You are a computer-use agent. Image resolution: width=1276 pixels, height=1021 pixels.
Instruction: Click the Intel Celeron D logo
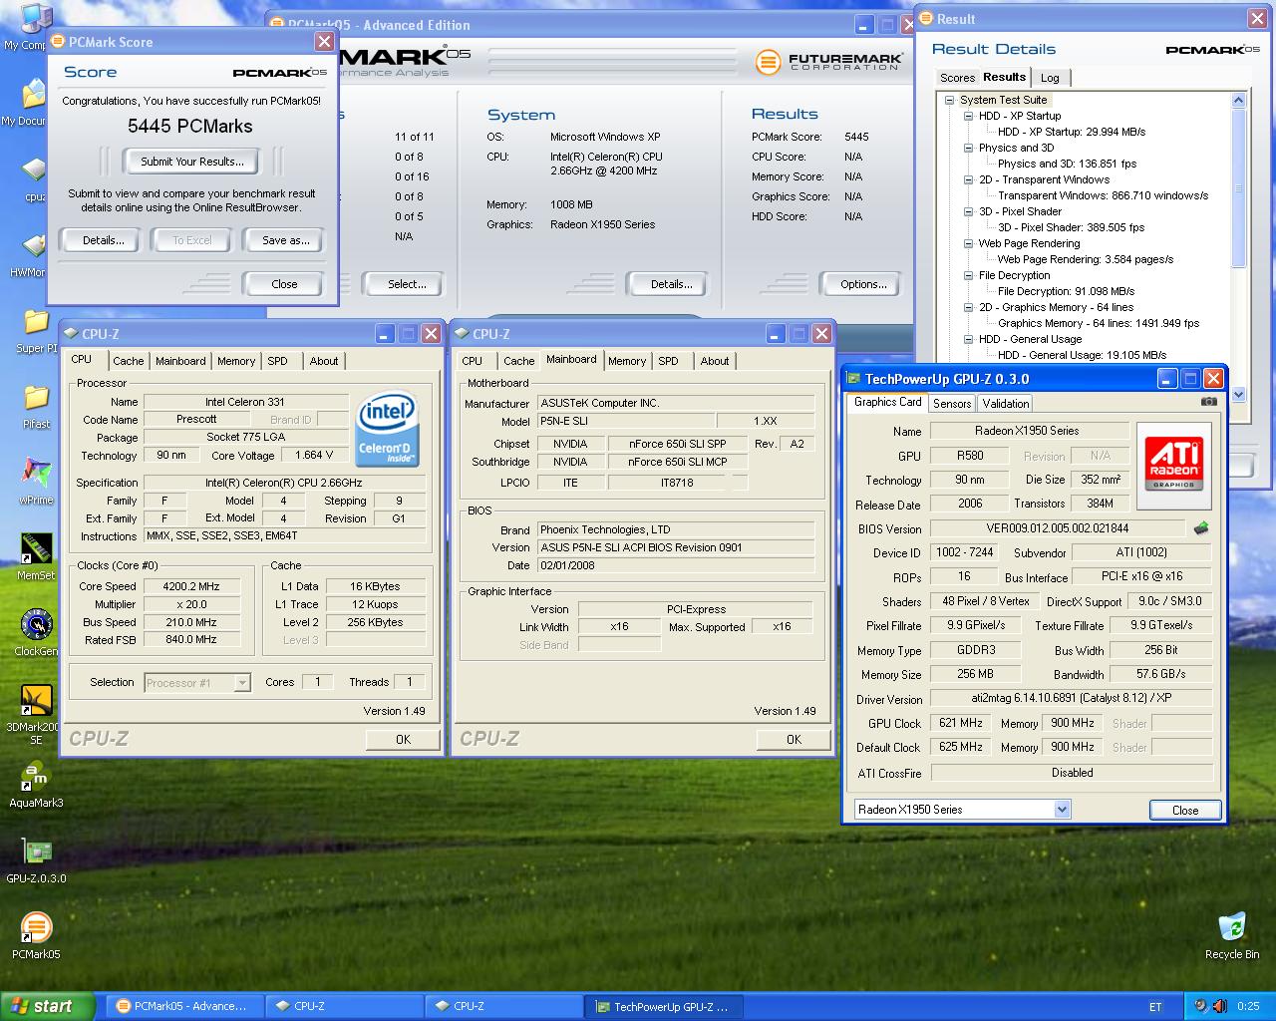click(386, 429)
